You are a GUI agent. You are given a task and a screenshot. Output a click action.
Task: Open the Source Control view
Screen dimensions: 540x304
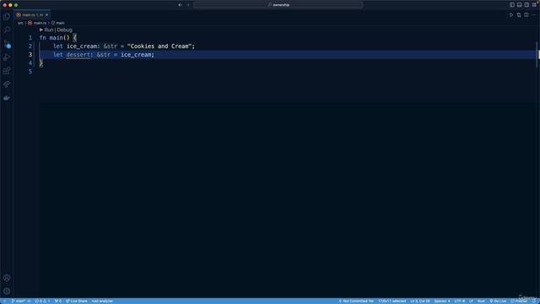pyautogui.click(x=7, y=44)
